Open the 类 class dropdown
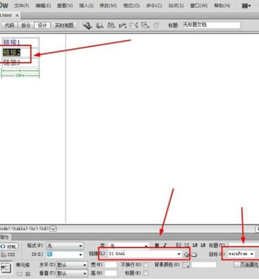 (129, 245)
